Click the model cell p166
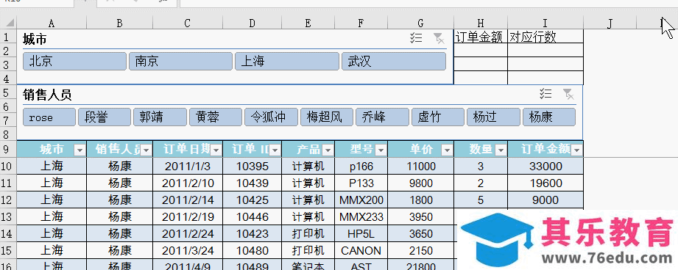678x270 pixels. click(x=361, y=167)
